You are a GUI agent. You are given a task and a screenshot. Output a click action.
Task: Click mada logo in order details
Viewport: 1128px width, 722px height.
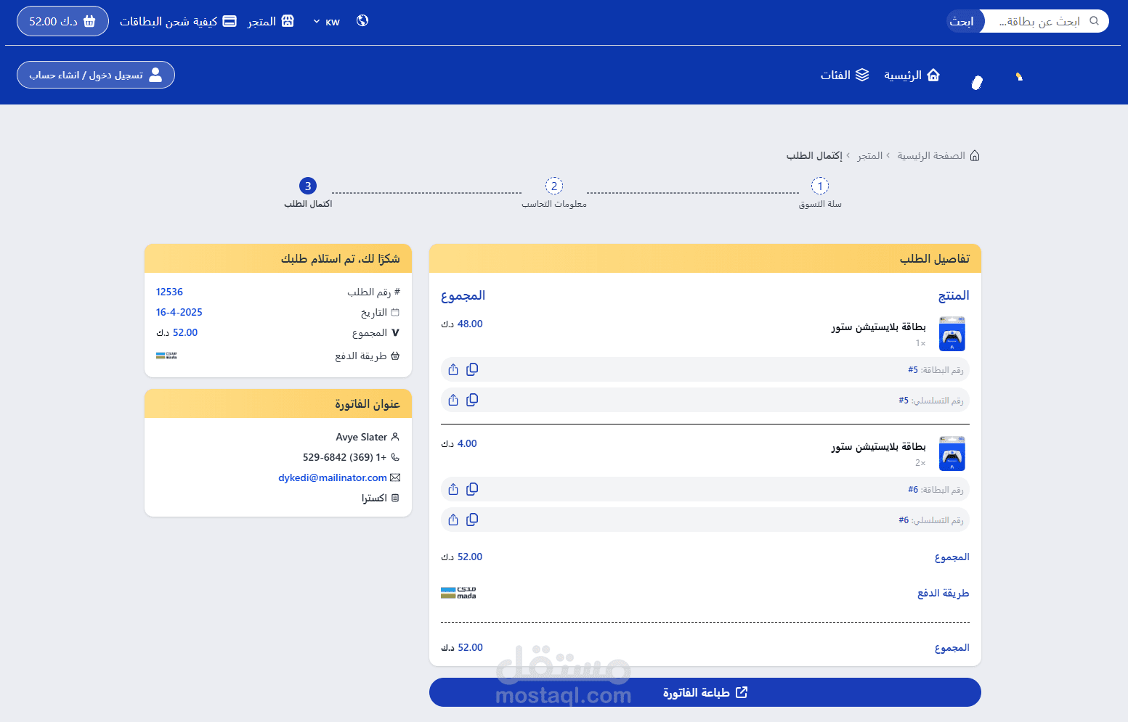pos(458,593)
